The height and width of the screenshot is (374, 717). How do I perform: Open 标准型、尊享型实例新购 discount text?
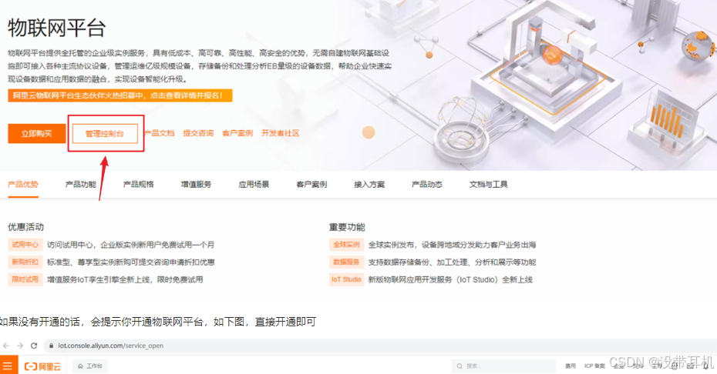131,262
